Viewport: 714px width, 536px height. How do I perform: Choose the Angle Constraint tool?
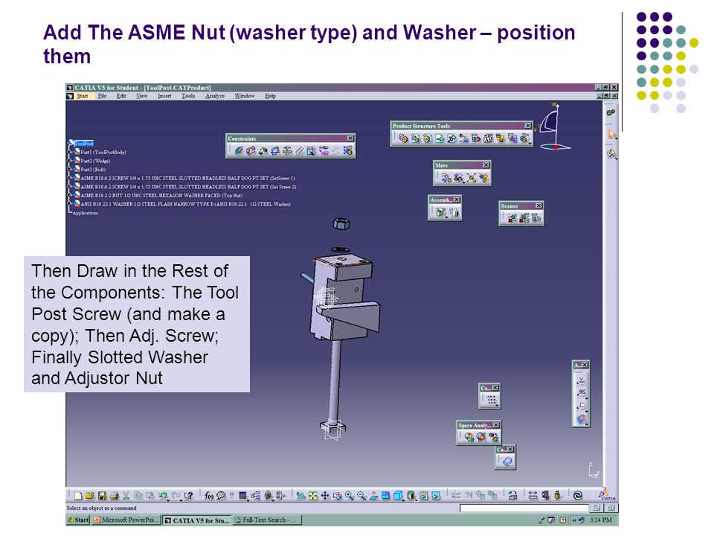click(275, 150)
